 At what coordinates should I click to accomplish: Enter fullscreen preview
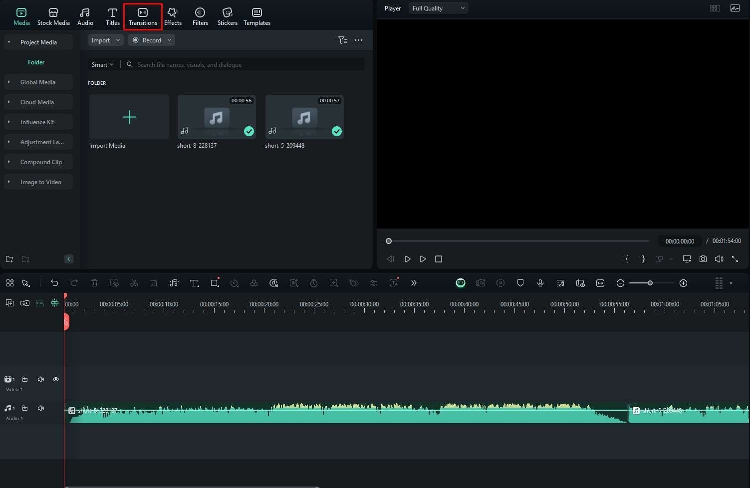[735, 259]
